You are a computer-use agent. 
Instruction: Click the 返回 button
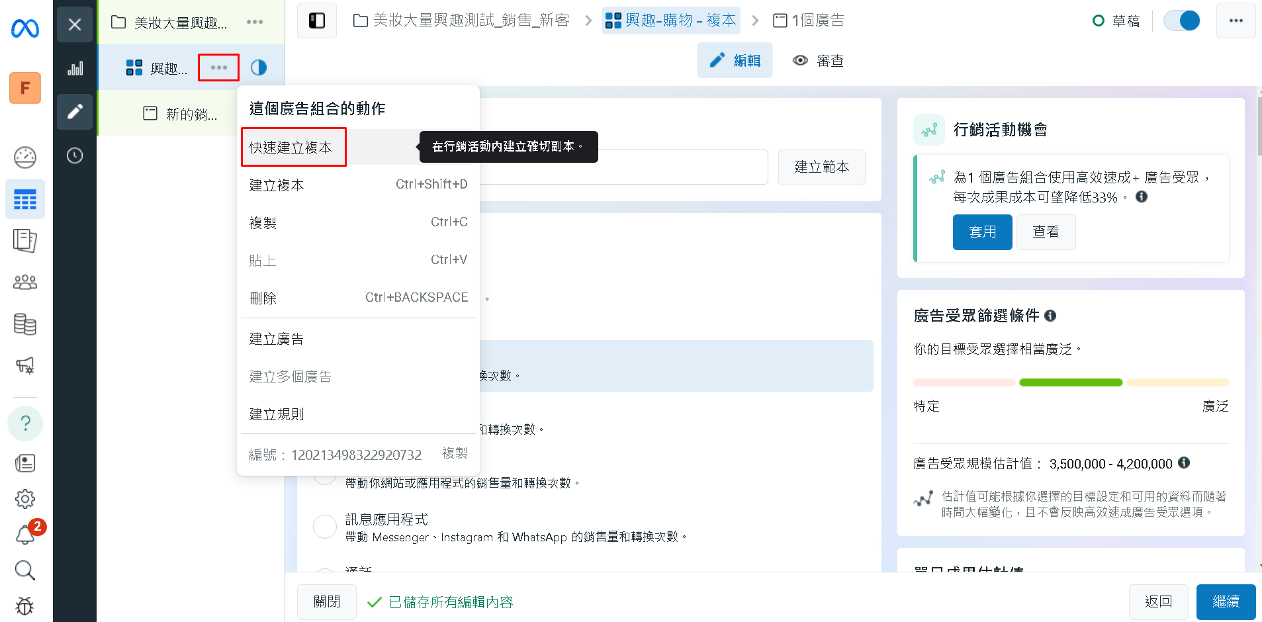coord(1158,601)
